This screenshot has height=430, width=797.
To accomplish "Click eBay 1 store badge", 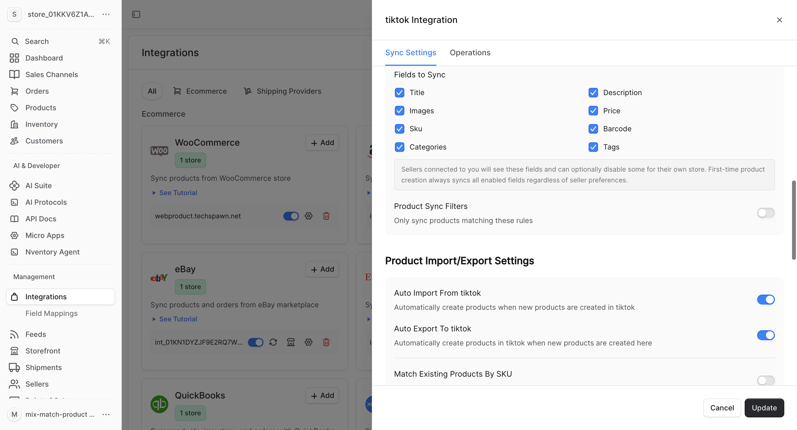I will (x=190, y=287).
